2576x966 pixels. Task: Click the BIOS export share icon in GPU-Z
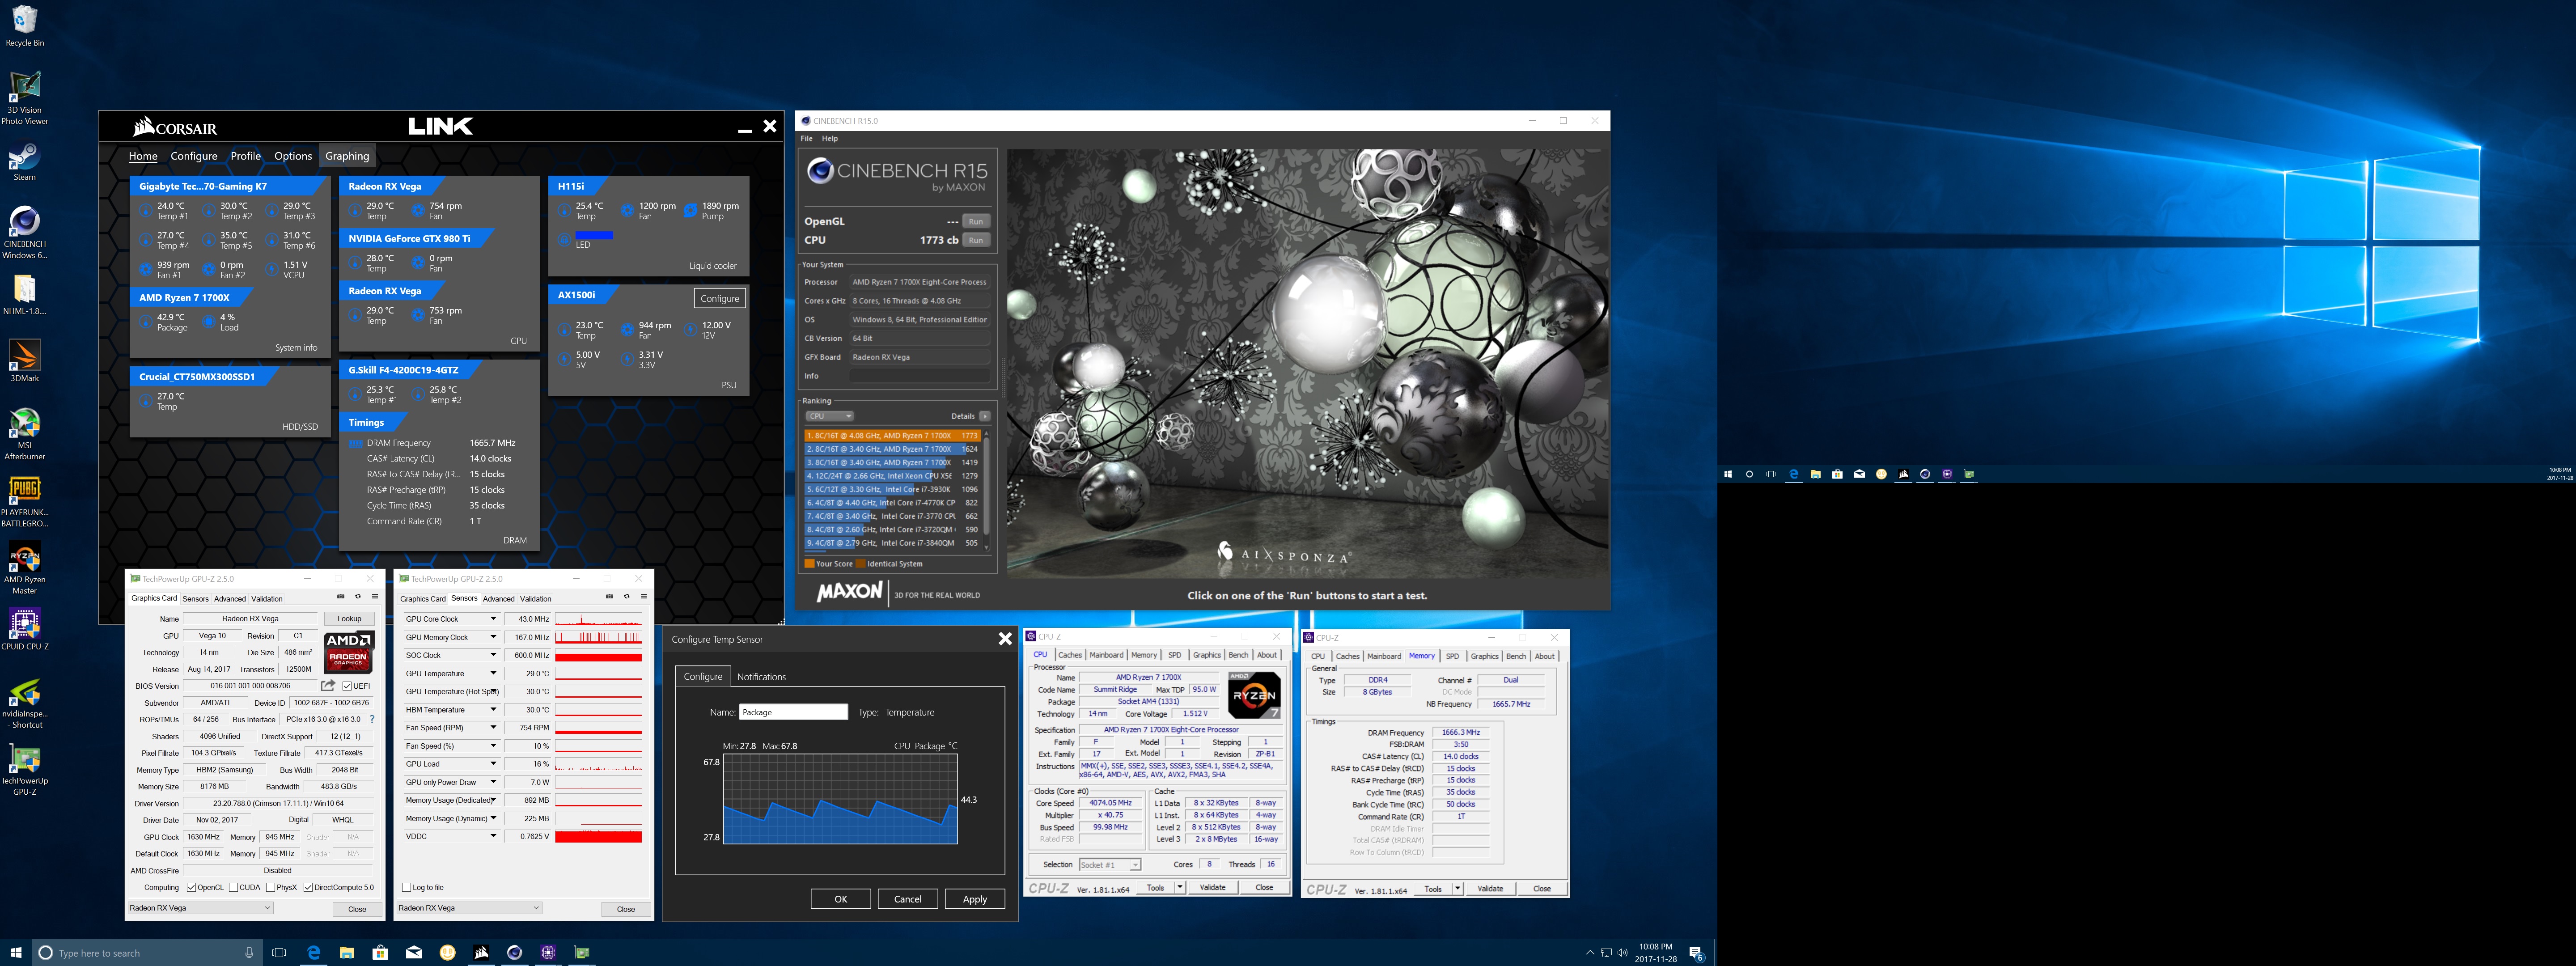(x=327, y=686)
